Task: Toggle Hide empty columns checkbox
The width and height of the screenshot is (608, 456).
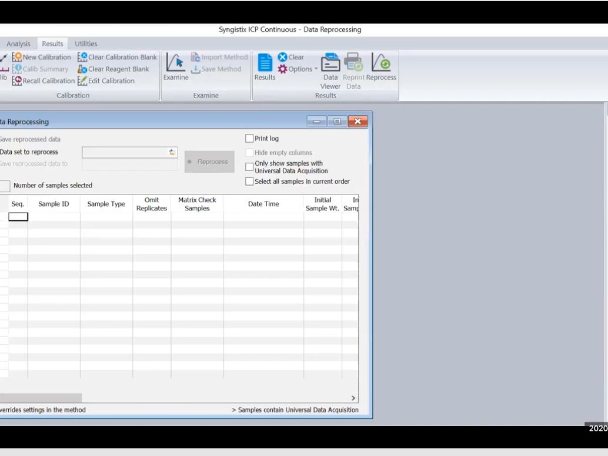Action: (249, 153)
